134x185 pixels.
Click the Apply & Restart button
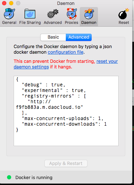pos(66,163)
